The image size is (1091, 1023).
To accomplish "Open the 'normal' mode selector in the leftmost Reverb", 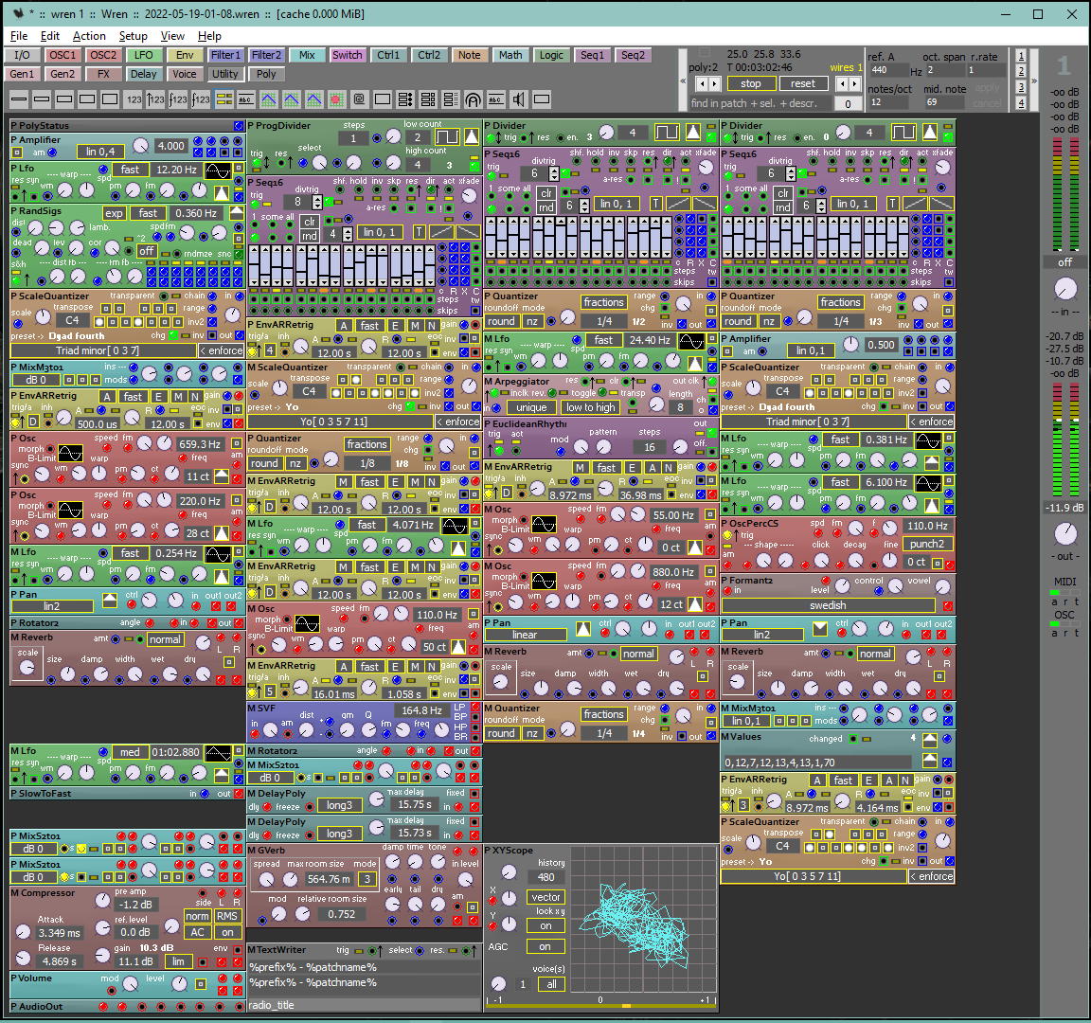I will (165, 639).
